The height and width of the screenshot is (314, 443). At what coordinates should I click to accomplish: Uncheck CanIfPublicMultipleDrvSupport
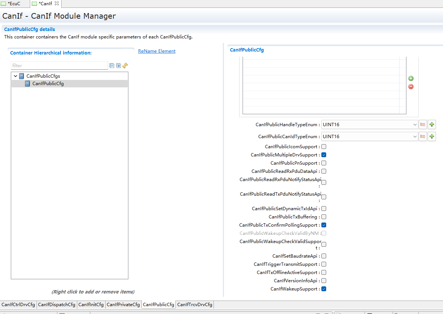point(324,155)
